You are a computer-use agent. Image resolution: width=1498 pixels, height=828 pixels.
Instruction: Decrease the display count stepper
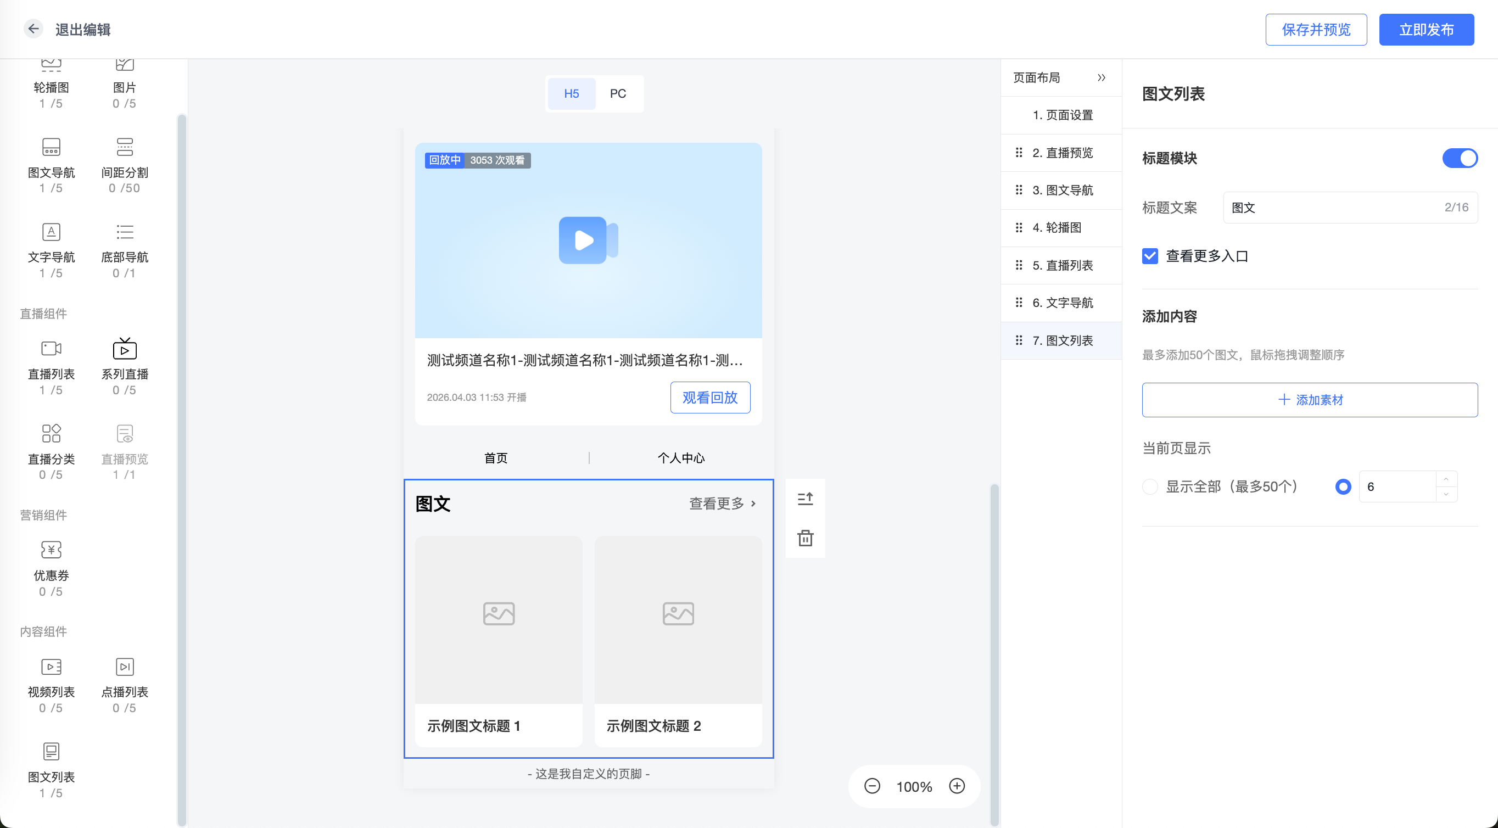pos(1446,494)
